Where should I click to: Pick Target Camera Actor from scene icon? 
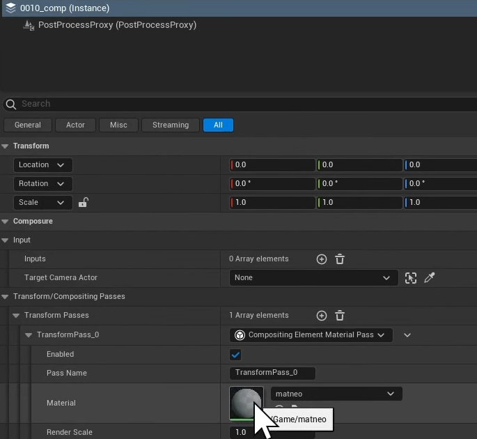point(411,278)
